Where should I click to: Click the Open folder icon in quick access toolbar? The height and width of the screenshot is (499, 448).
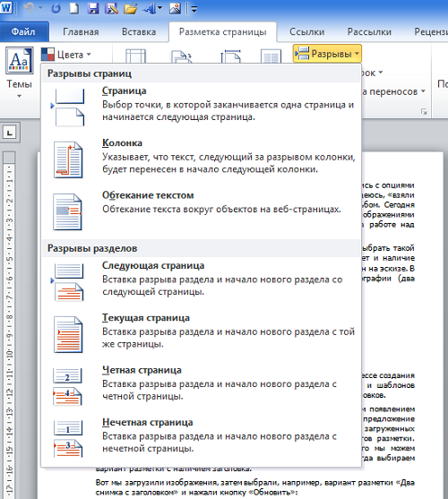click(130, 9)
